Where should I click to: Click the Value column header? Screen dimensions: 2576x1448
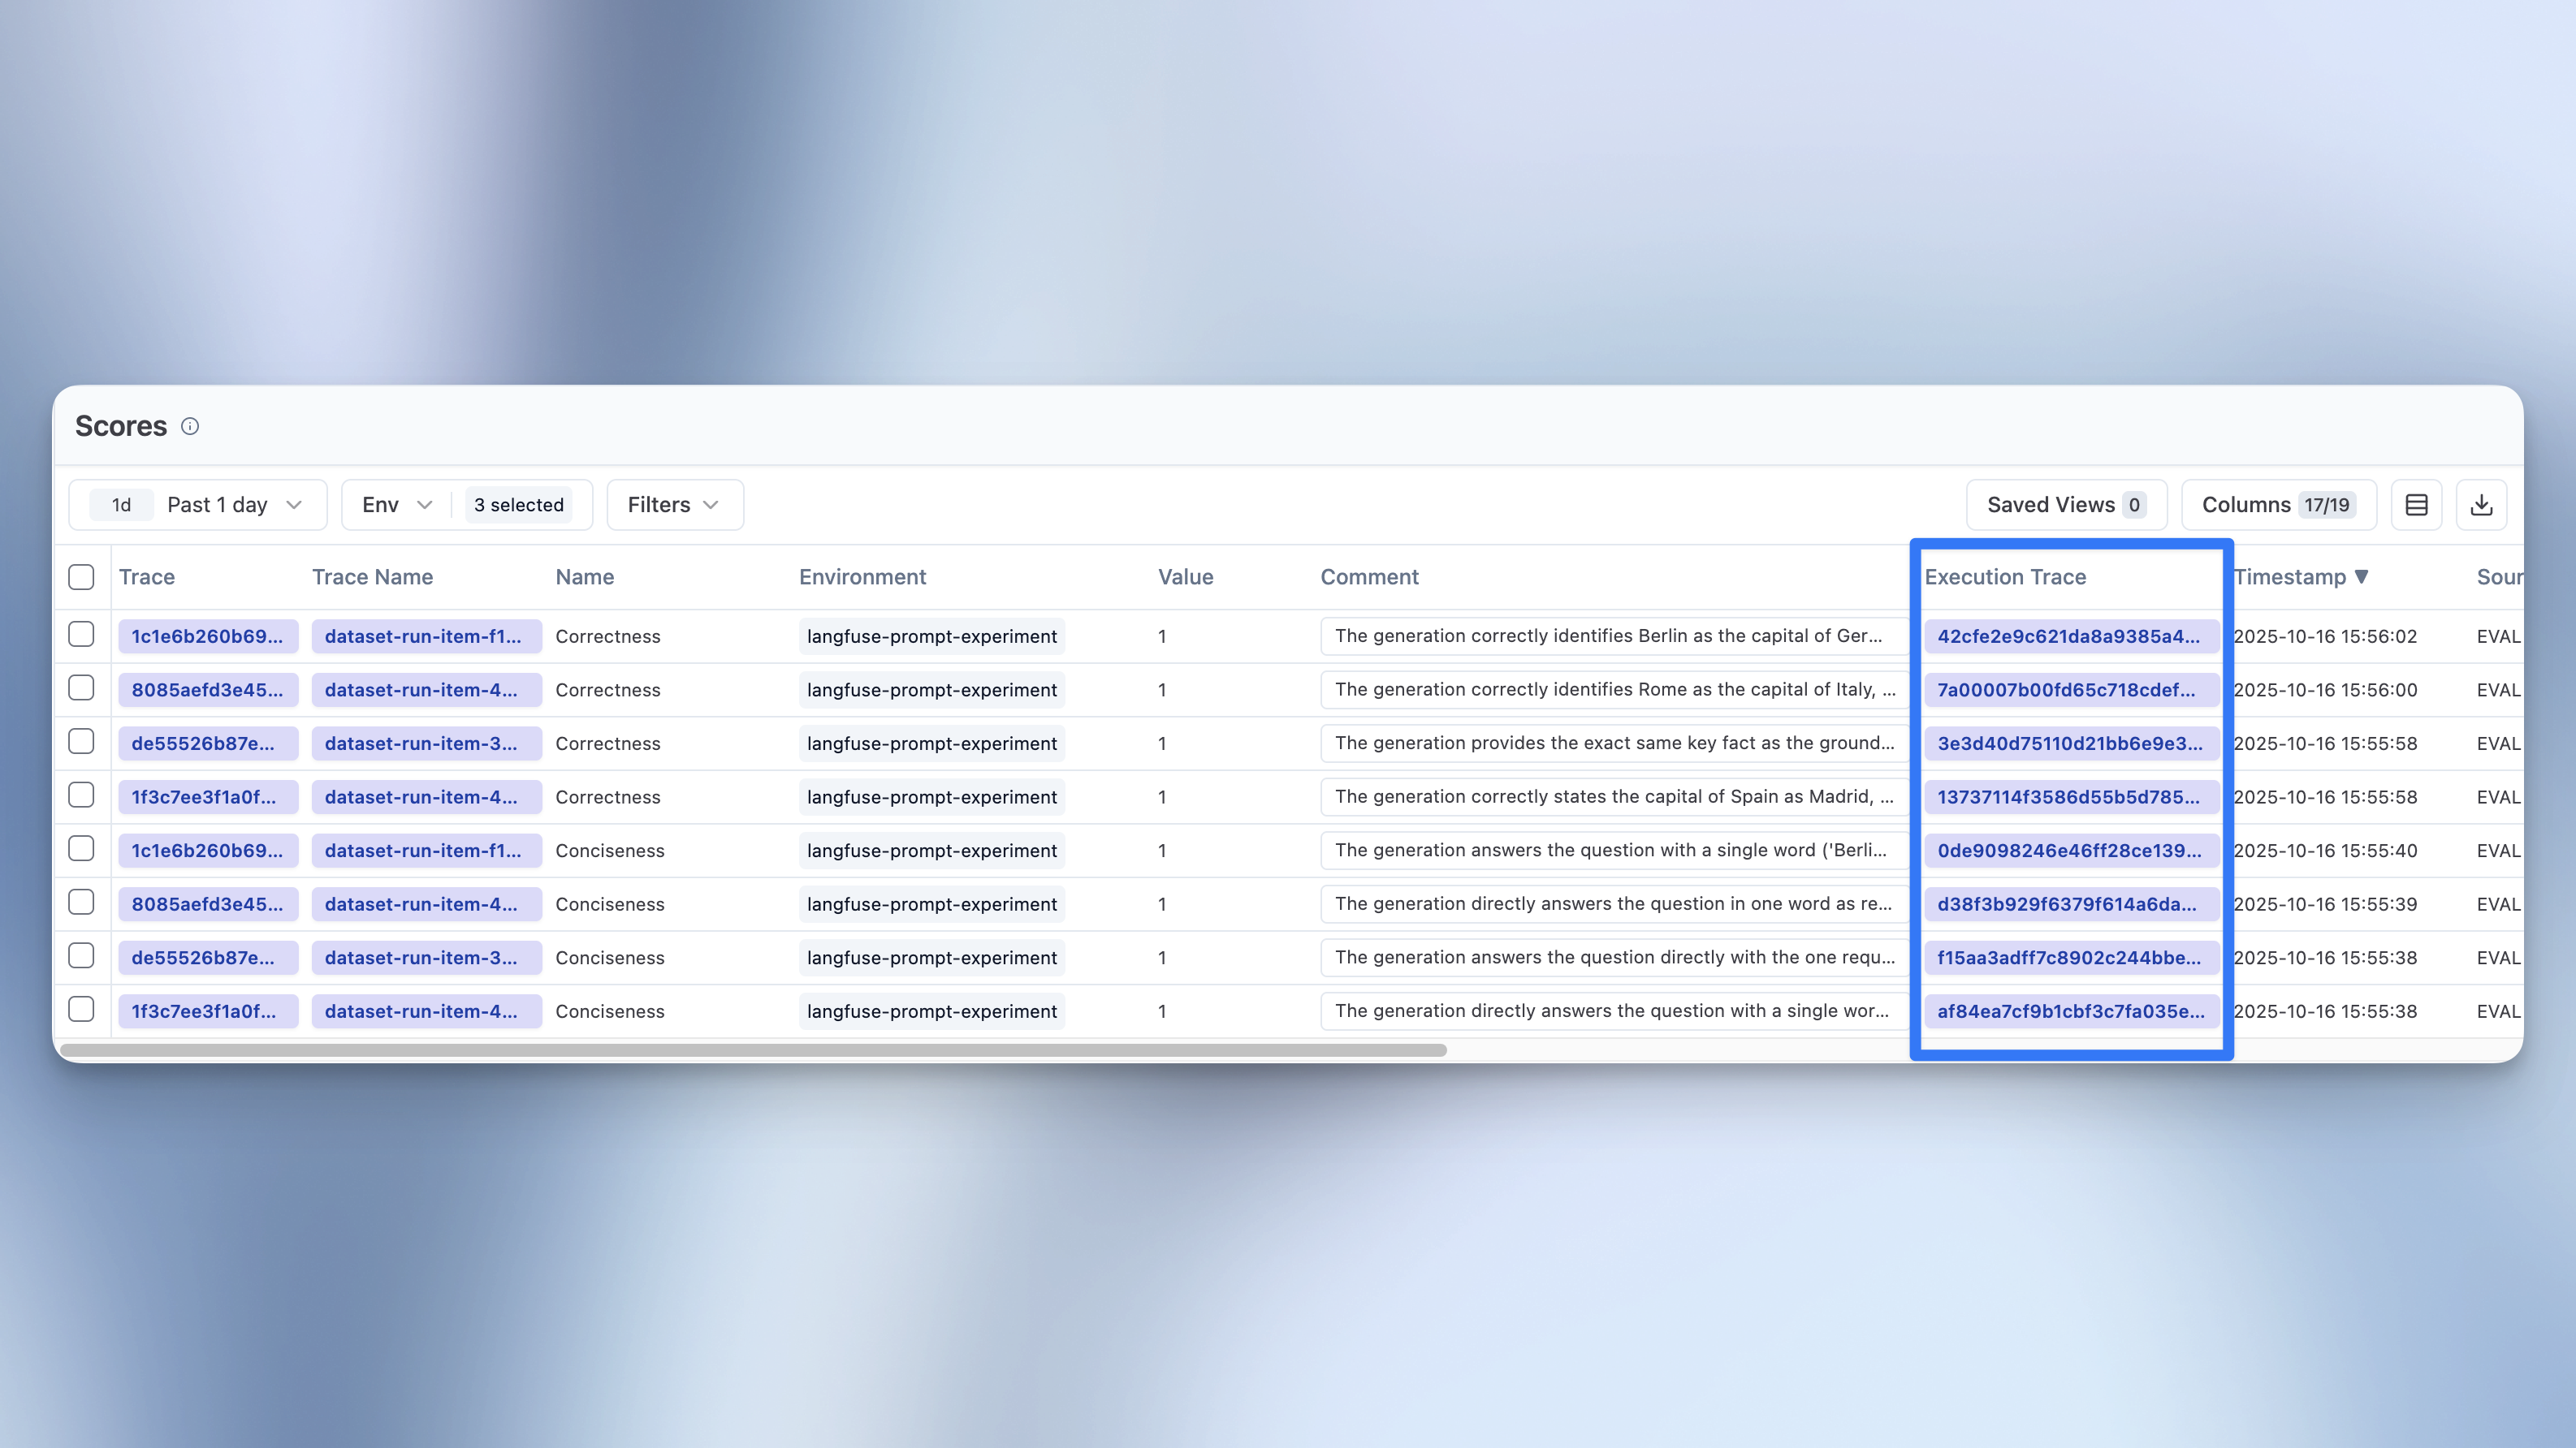coord(1185,576)
